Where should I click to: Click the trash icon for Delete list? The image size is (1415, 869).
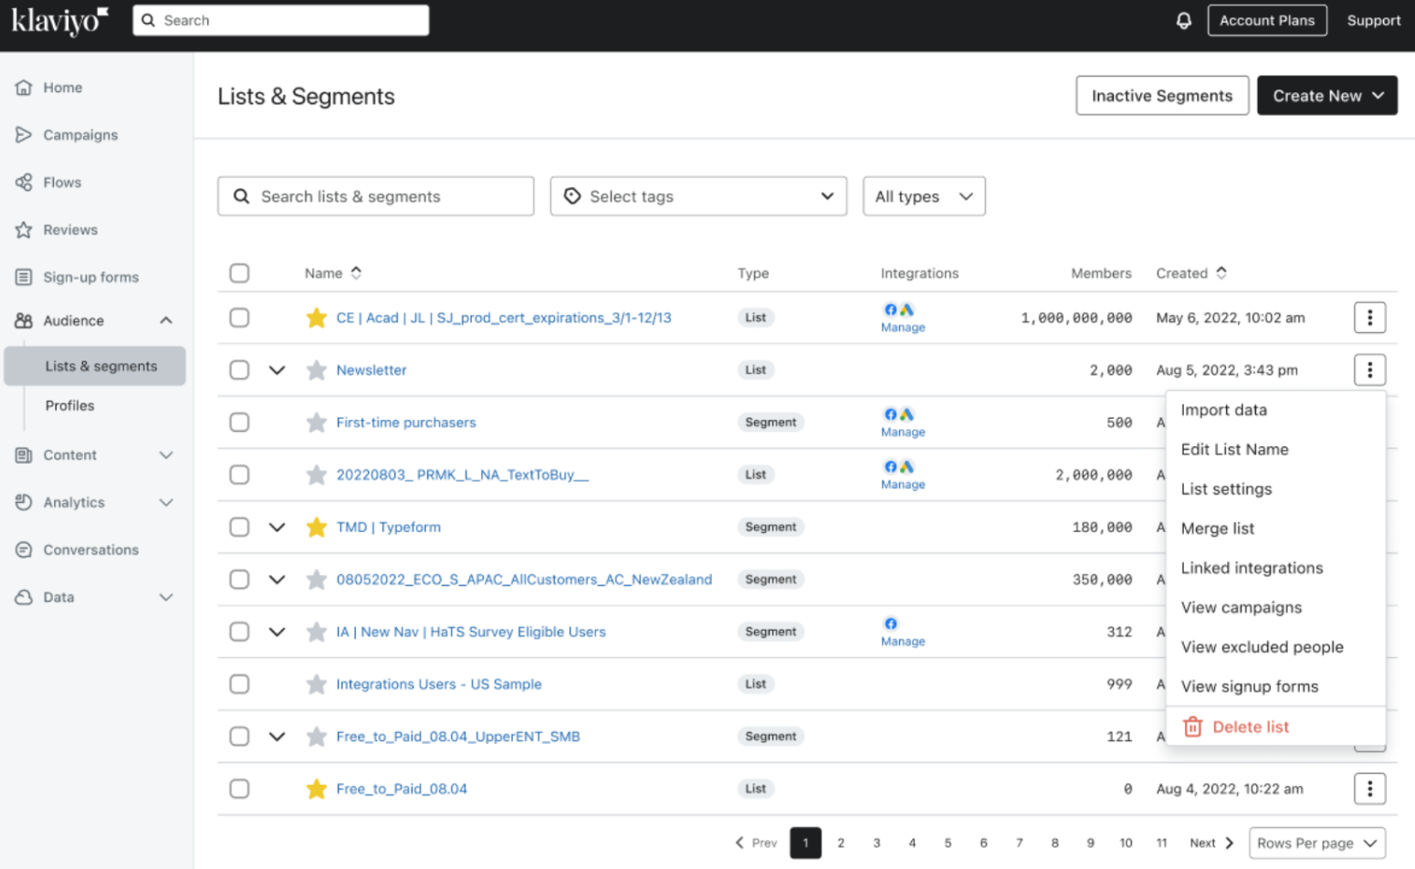coord(1192,727)
